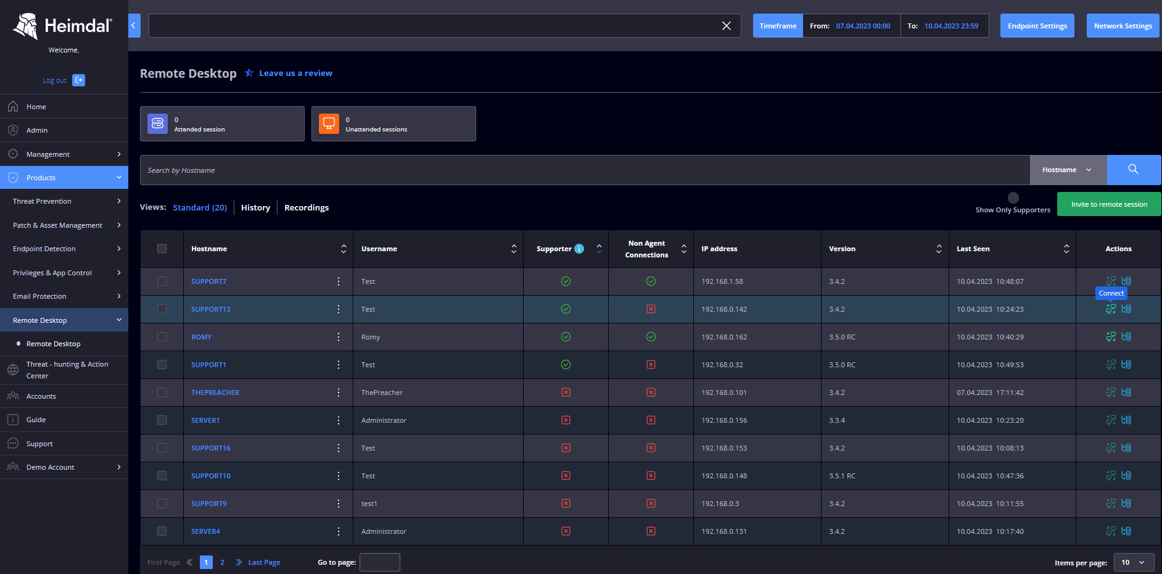The image size is (1162, 574).
Task: Tick the checkbox for SUPPORT7 row
Action: click(x=162, y=281)
